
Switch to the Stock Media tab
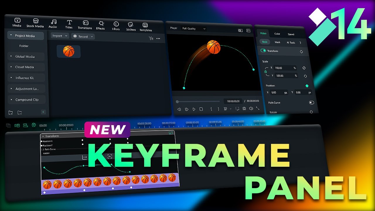pyautogui.click(x=35, y=23)
